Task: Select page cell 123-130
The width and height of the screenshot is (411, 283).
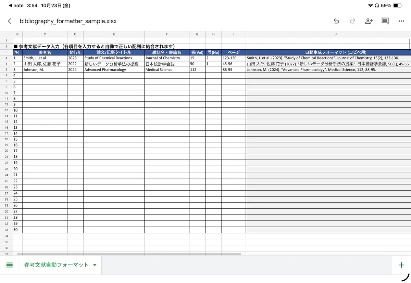Action: (x=234, y=58)
